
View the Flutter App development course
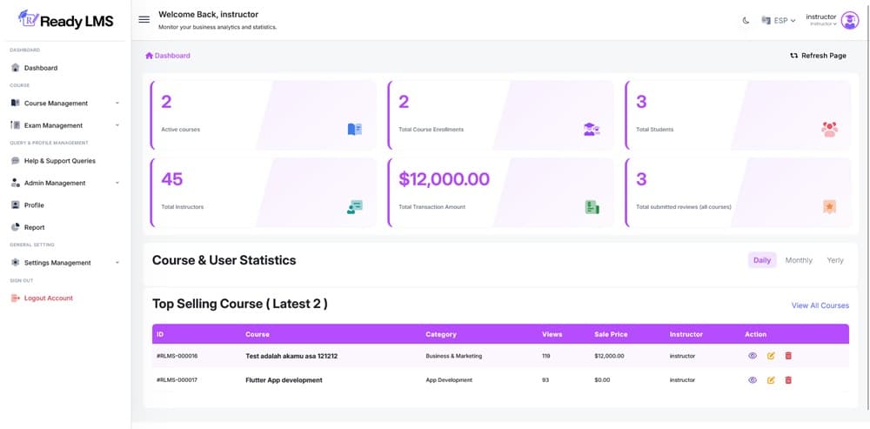tap(753, 380)
